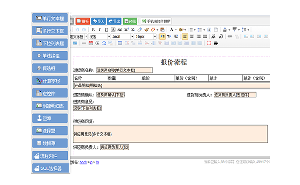
Task: Click the red 模板 button
Action: (x=83, y=21)
